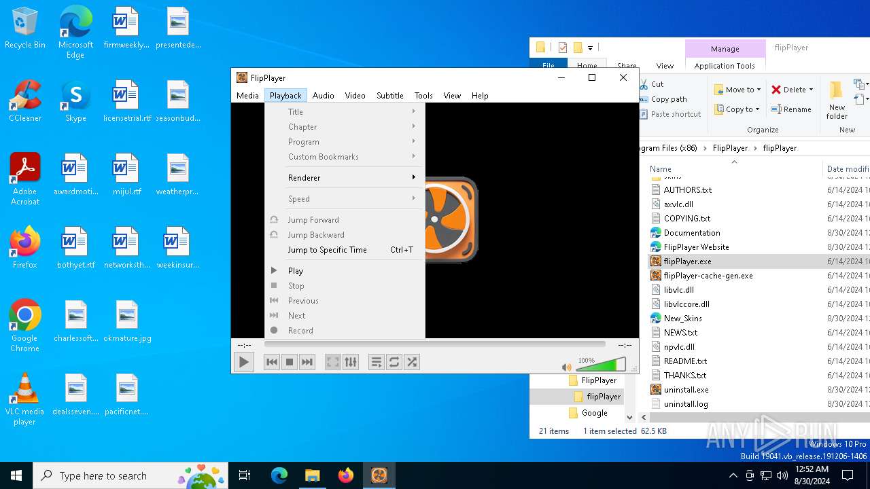This screenshot has height=489, width=870.
Task: Open okmature.jpg desktop file
Action: pyautogui.click(x=127, y=321)
